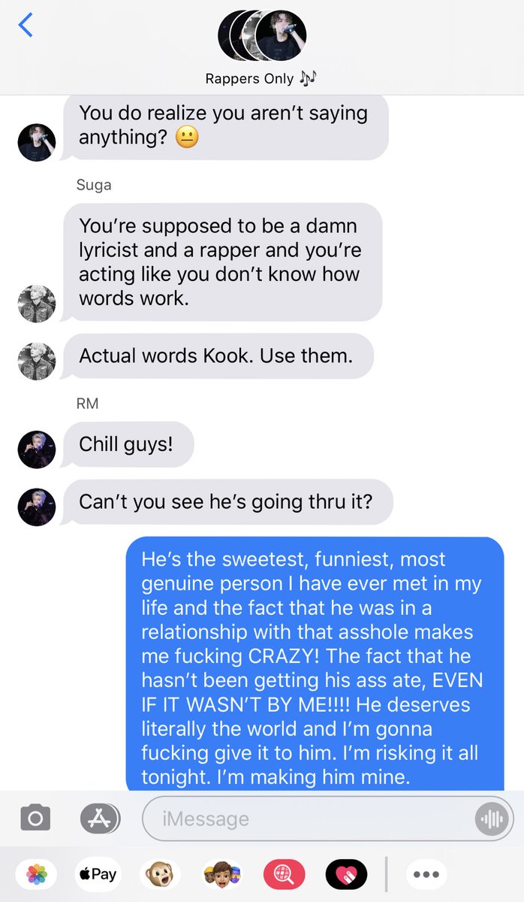This screenshot has width=524, height=902.
Task: Open the App Store apps icon
Action: pyautogui.click(x=100, y=819)
